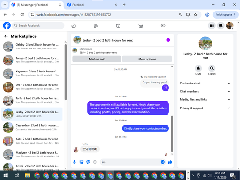Expand the Chat members section
Screen dimensions: 240x180
point(205,91)
